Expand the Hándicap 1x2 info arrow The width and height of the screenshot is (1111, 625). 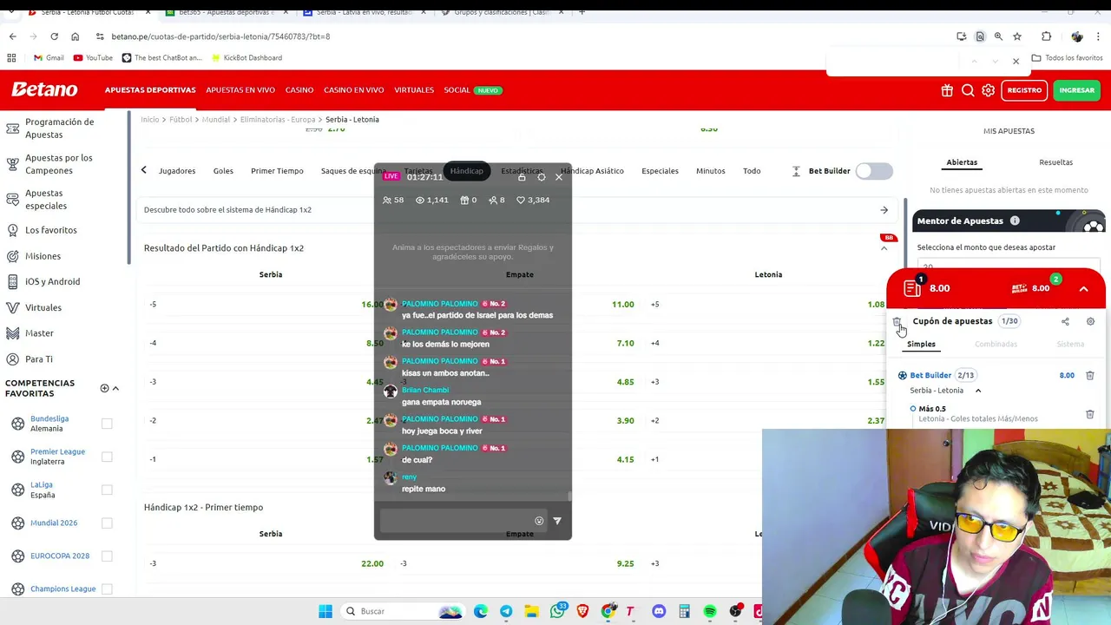click(884, 210)
